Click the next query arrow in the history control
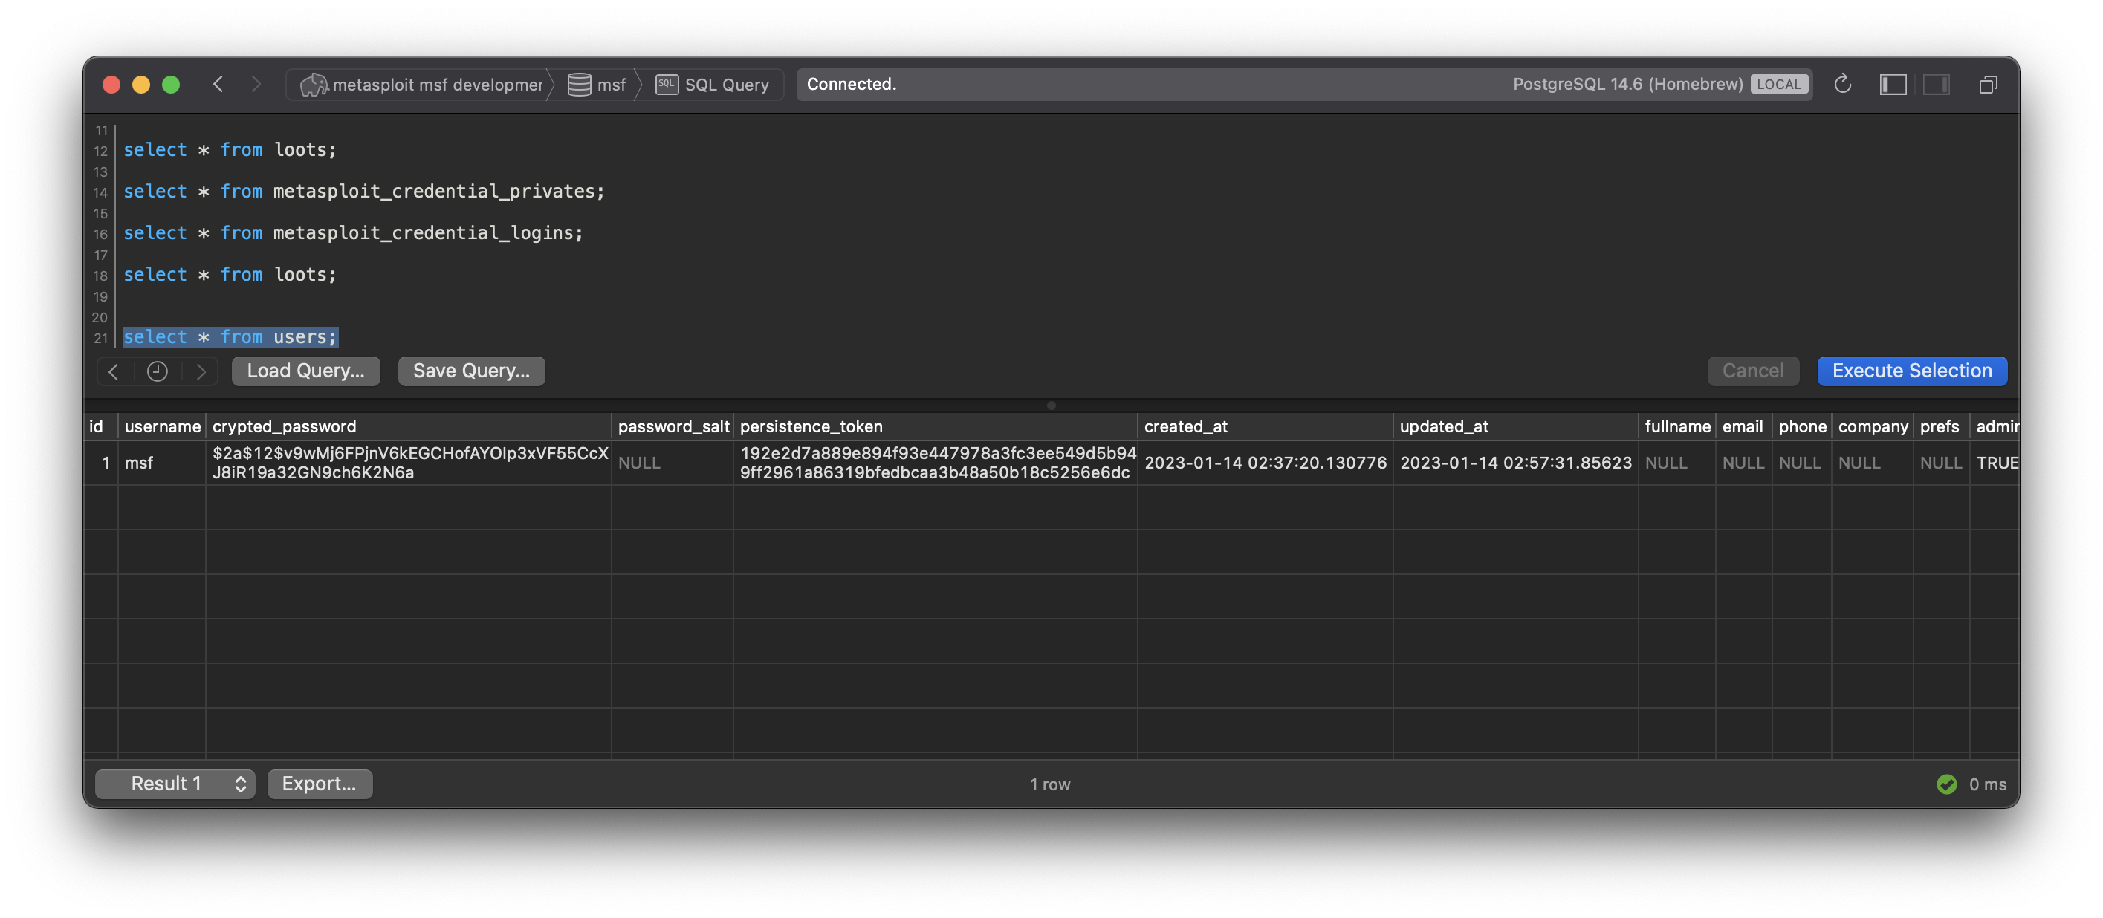Viewport: 2103px width, 918px height. (200, 371)
